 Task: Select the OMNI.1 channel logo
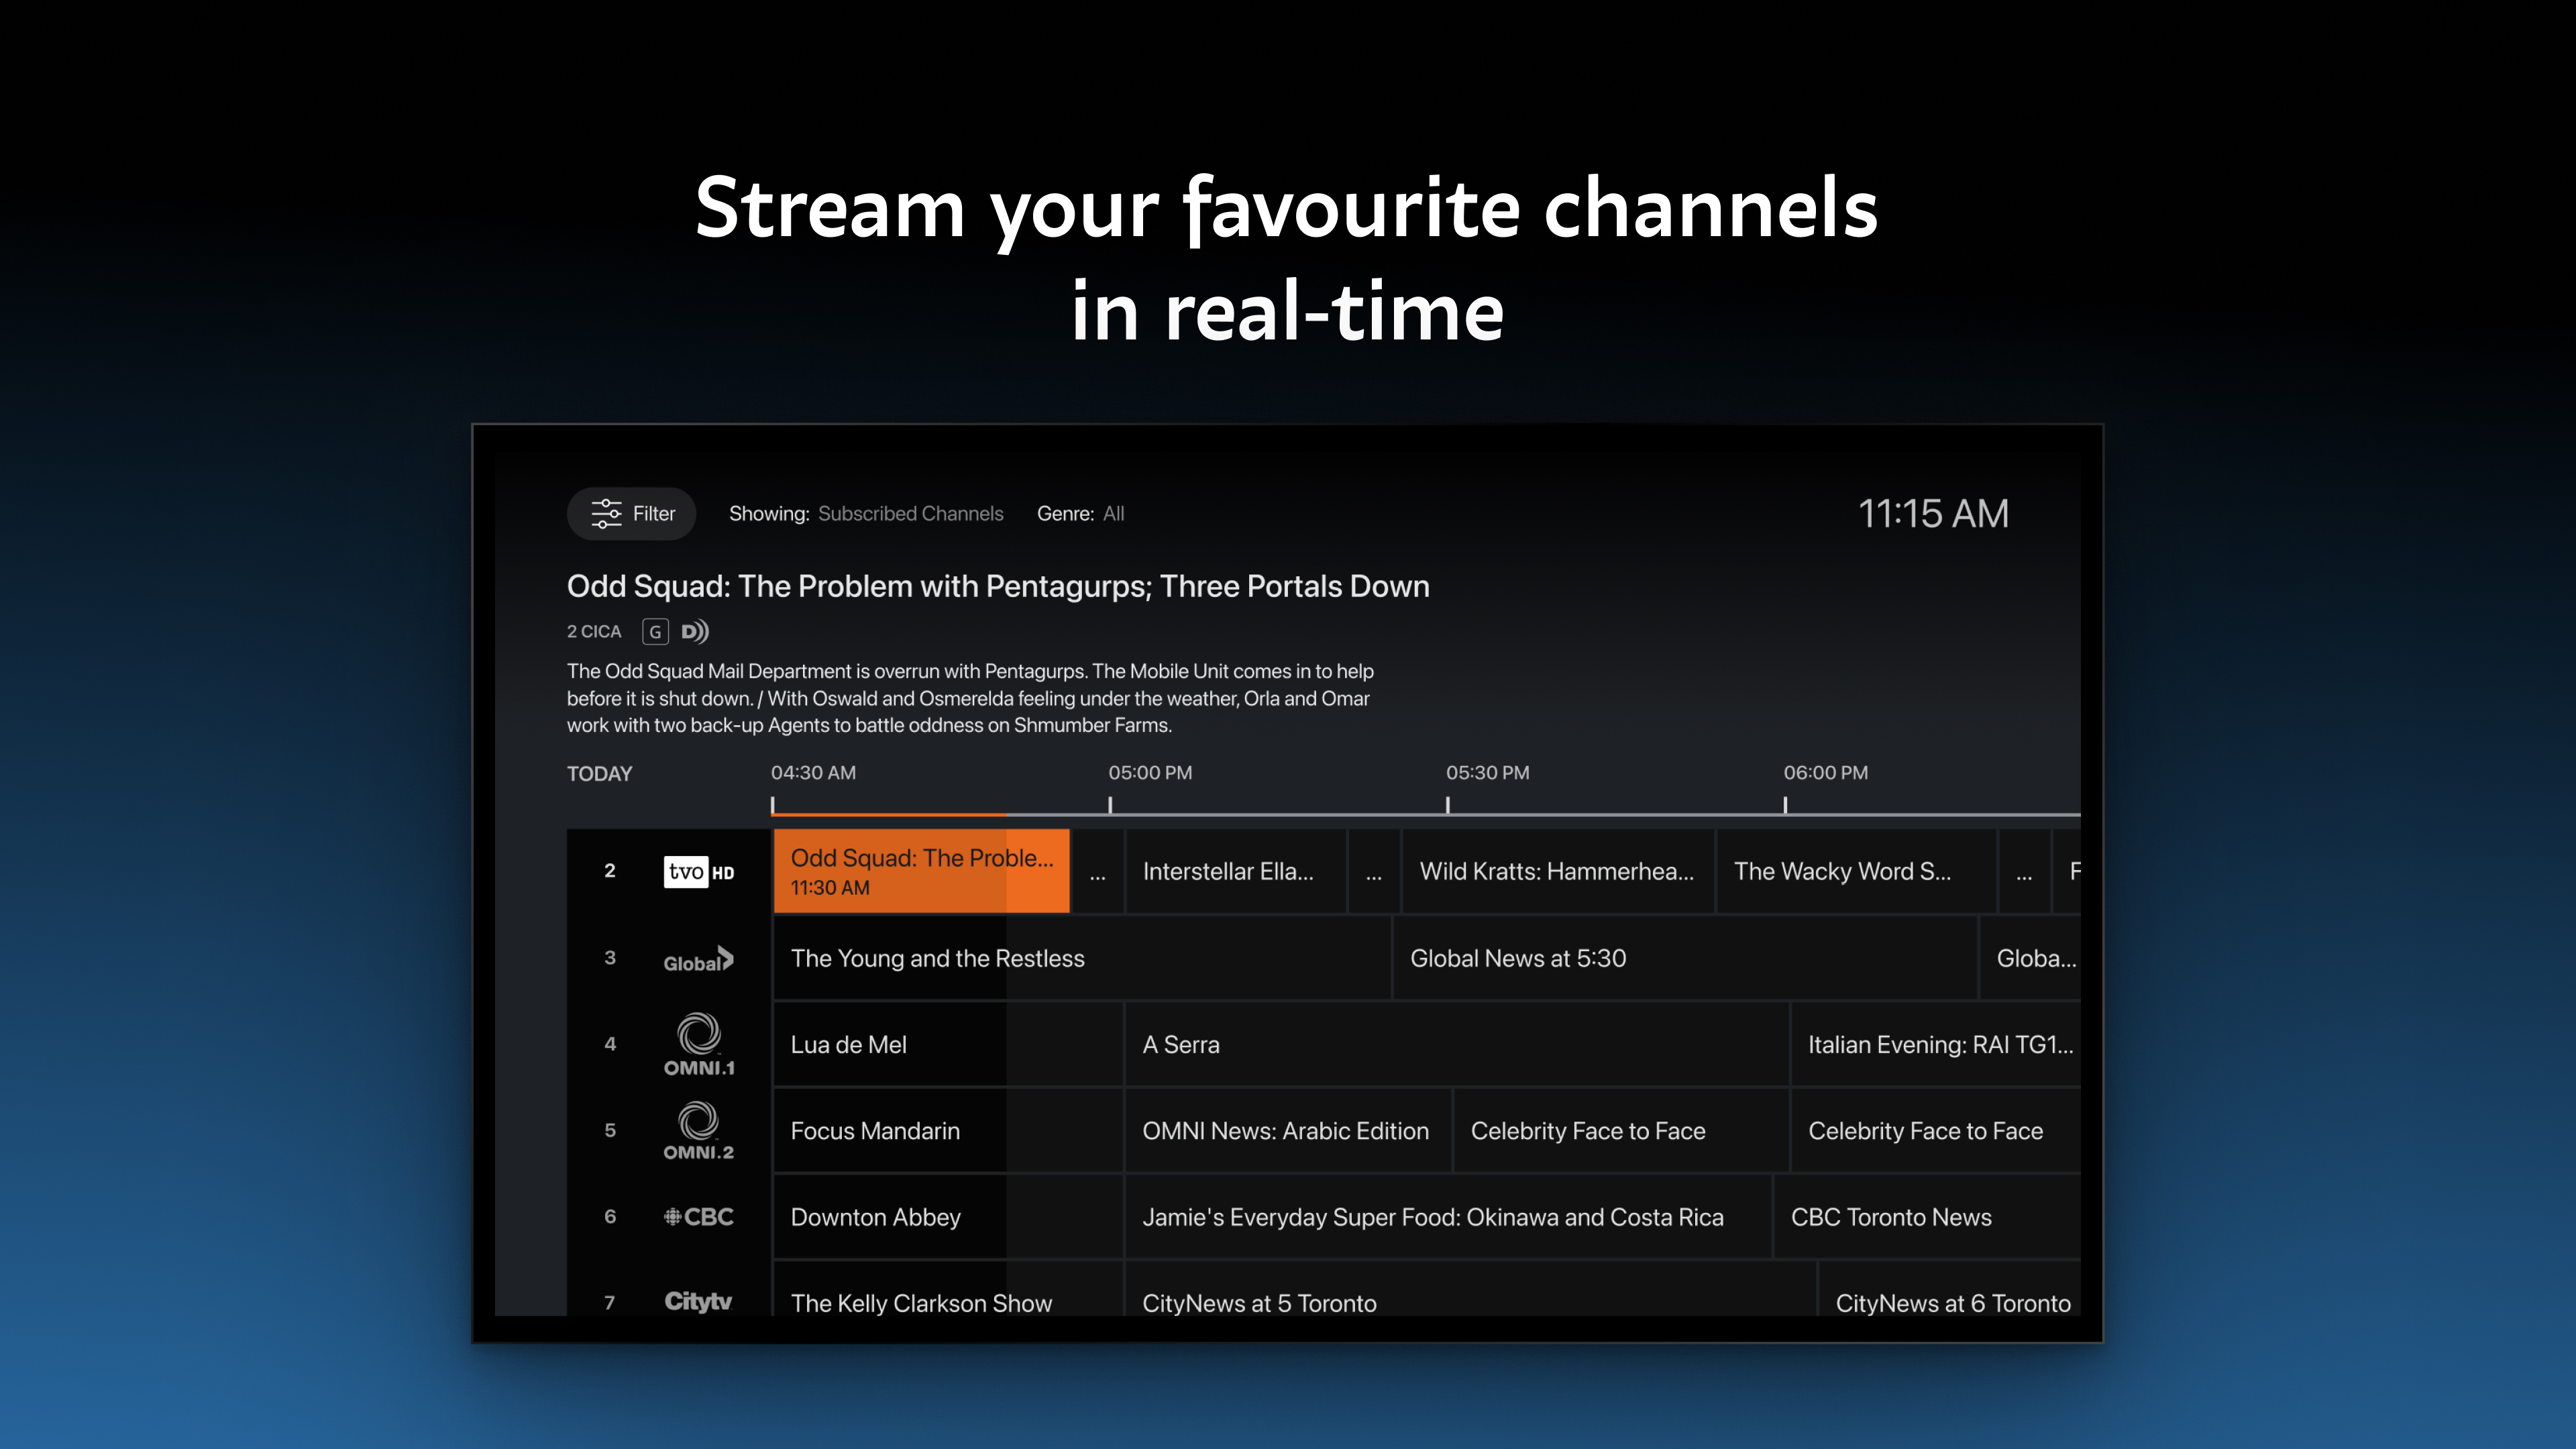coord(699,1045)
